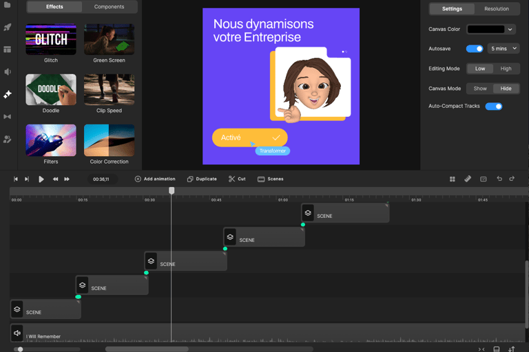This screenshot has height=352, width=529.
Task: Click the Duplicate button
Action: (202, 179)
